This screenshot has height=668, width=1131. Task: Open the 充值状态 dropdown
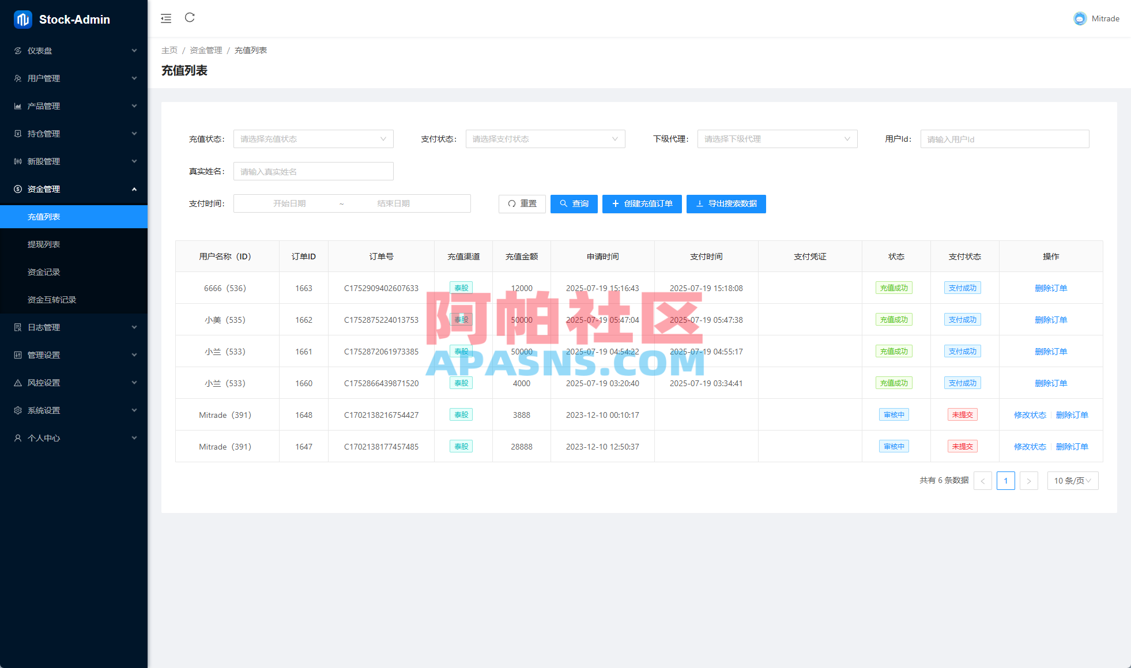(x=313, y=139)
